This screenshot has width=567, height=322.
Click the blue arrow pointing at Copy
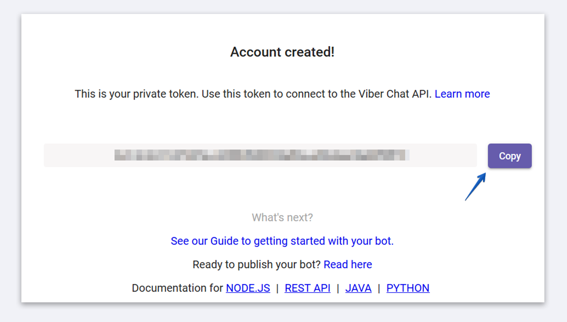pos(476,187)
